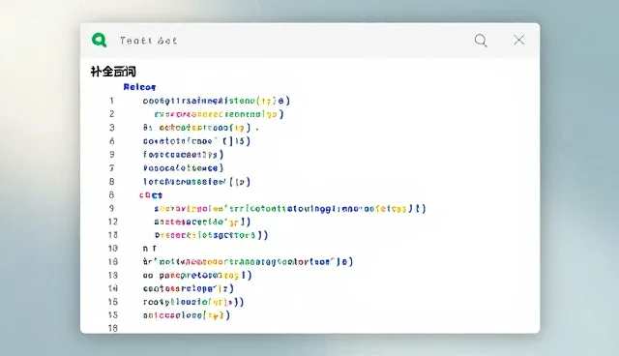The width and height of the screenshot is (619, 356).
Task: Click code line numbered 15
Action: pos(187,315)
